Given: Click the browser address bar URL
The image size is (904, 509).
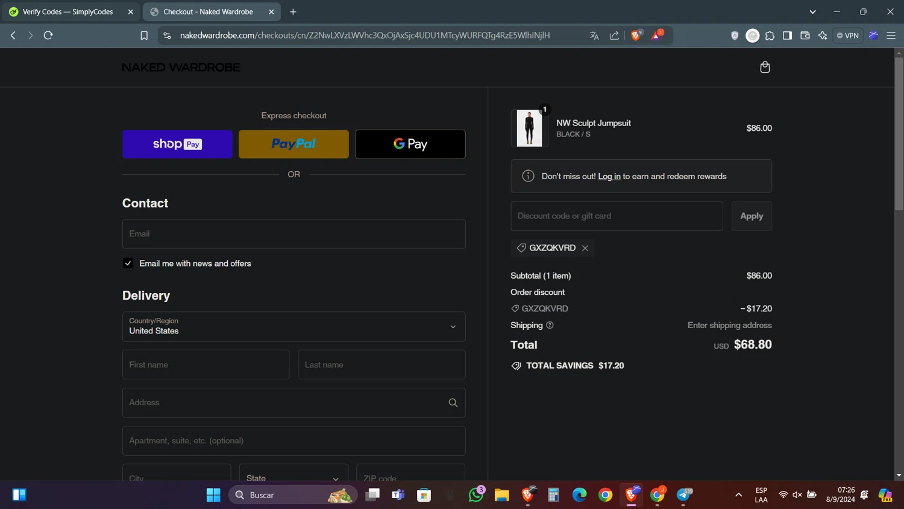Looking at the screenshot, I should click(365, 36).
